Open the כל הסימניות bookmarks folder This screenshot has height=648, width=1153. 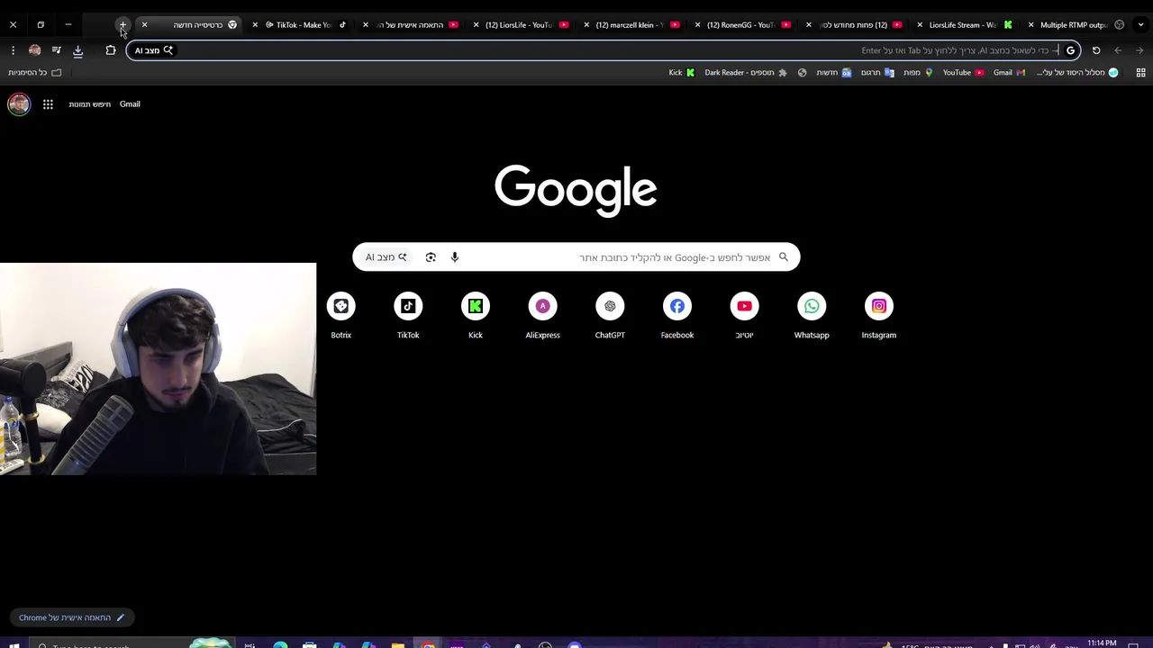point(34,73)
